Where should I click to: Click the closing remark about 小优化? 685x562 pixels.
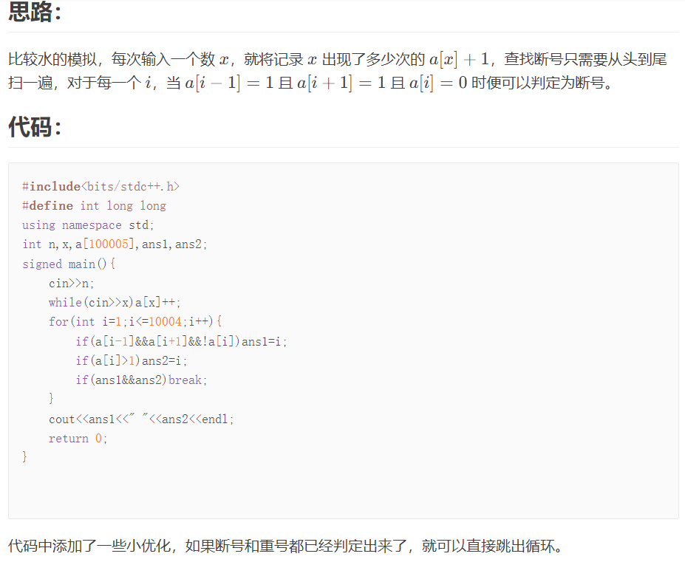point(285,546)
